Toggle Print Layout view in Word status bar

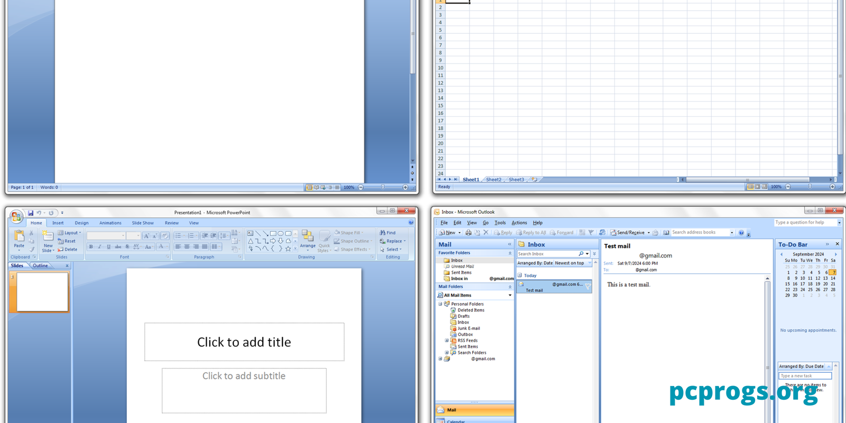coord(309,187)
